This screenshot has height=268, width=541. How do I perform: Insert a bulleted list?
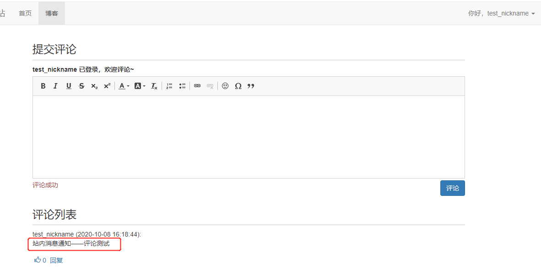pyautogui.click(x=182, y=86)
